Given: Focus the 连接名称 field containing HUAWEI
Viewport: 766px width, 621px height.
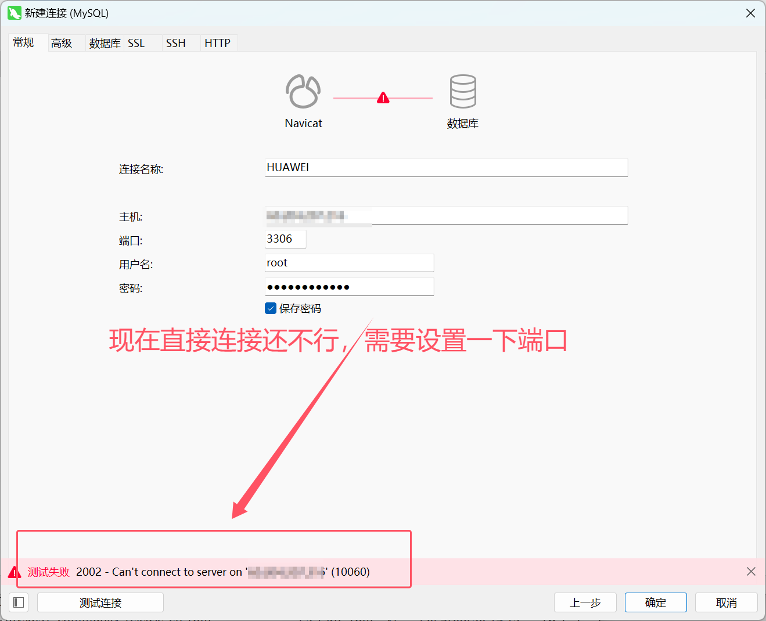Looking at the screenshot, I should (x=447, y=168).
